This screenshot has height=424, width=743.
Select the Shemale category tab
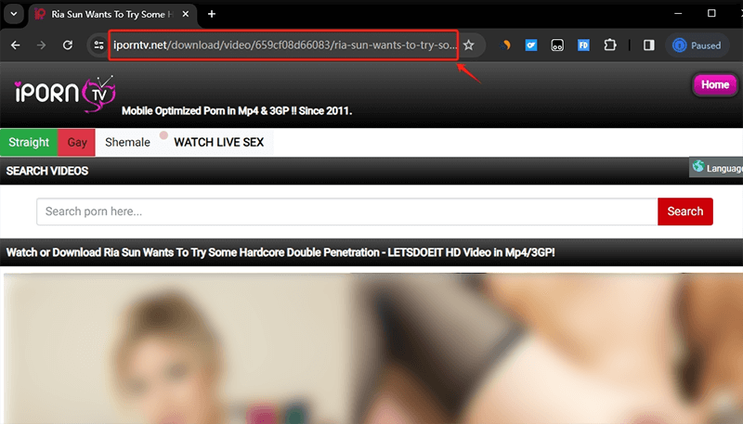[x=127, y=142]
